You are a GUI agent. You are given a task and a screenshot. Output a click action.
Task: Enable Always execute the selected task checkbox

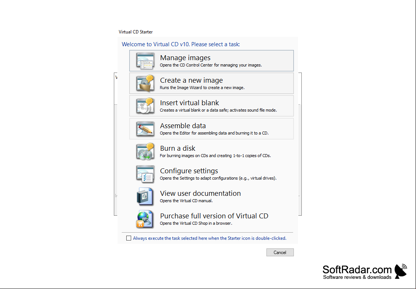point(129,238)
